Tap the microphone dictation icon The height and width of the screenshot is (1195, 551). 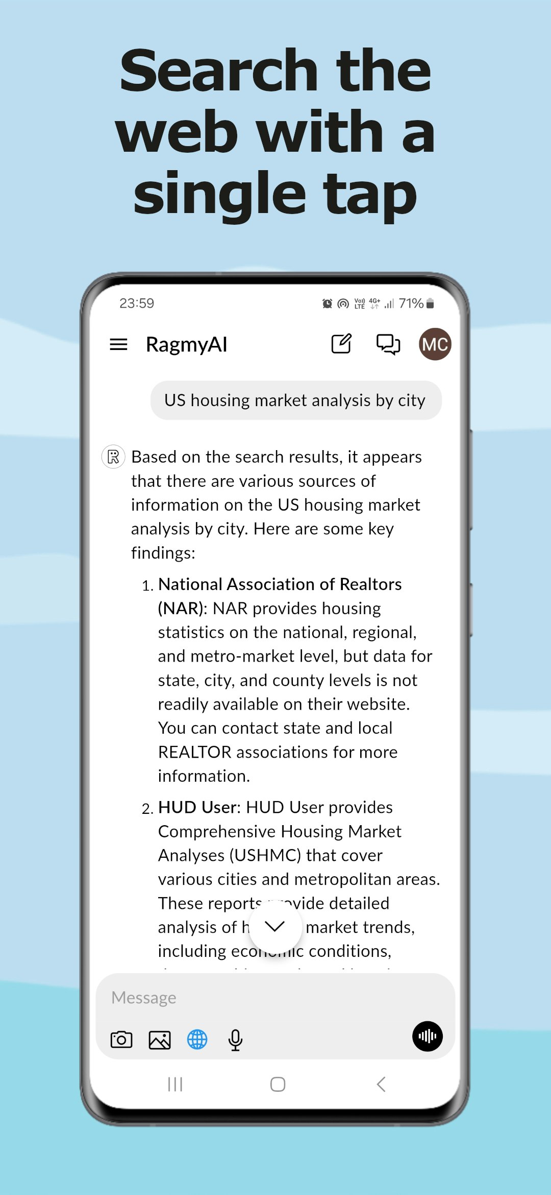[x=235, y=1040]
